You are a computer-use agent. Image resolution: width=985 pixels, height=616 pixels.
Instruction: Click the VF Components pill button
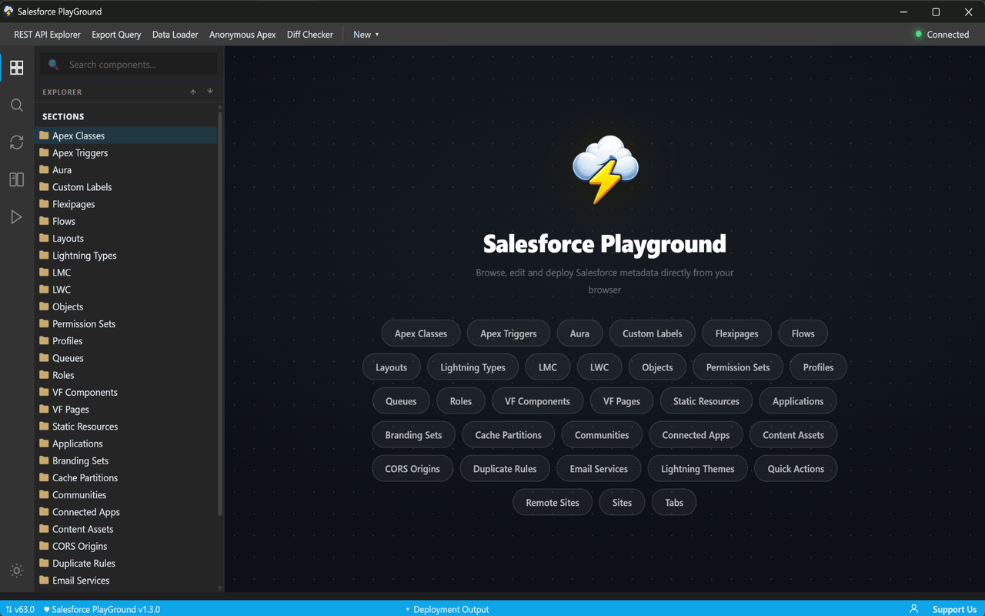click(537, 401)
